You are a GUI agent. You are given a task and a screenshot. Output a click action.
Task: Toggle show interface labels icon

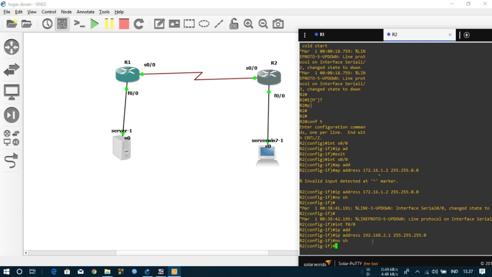62,24
